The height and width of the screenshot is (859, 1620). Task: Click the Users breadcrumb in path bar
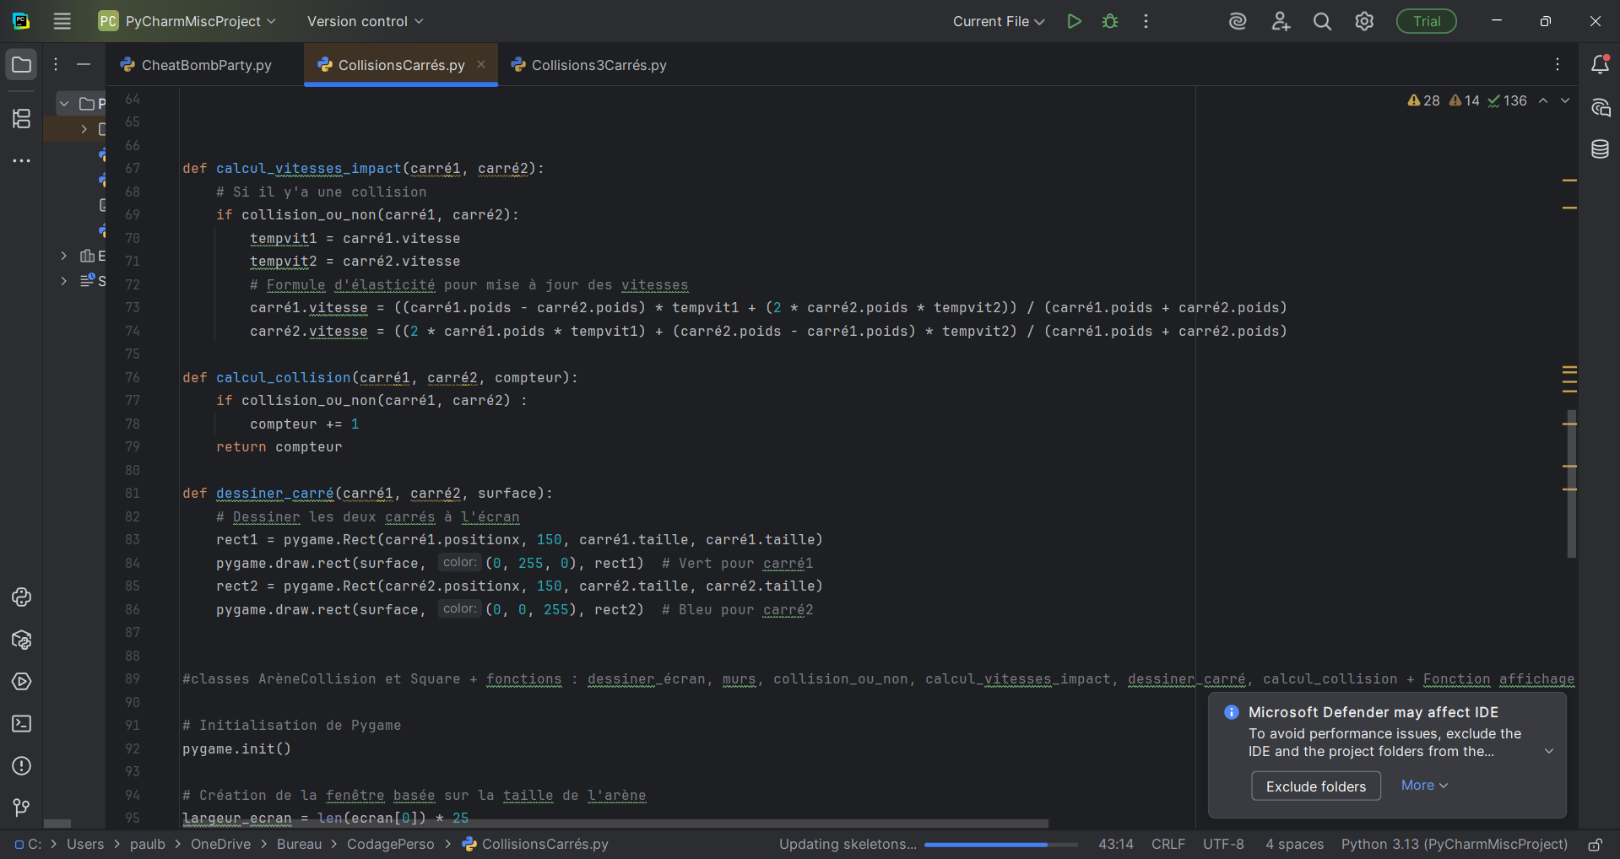(x=85, y=844)
